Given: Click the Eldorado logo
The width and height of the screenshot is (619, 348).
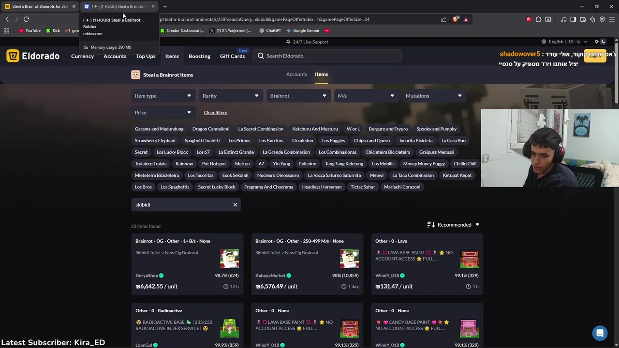Looking at the screenshot, I should 33,56.
